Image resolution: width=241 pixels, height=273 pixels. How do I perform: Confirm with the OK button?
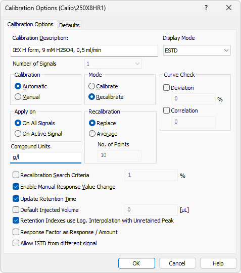[136, 263]
